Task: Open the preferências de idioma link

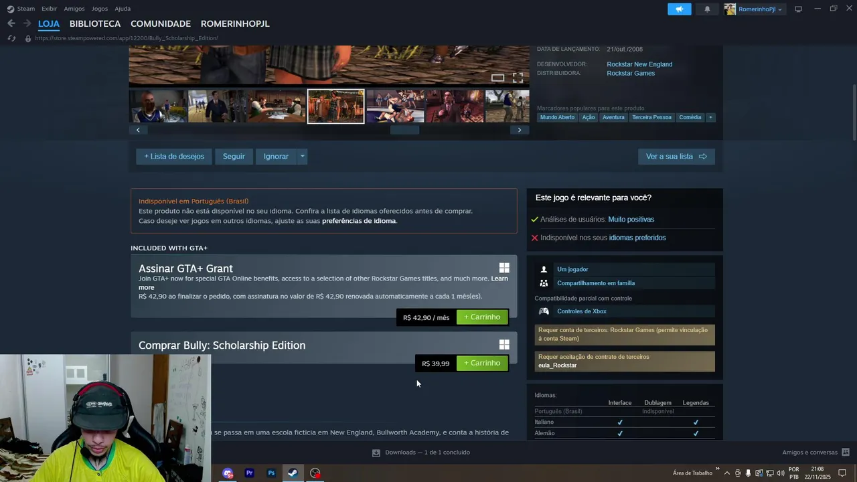Action: click(359, 221)
